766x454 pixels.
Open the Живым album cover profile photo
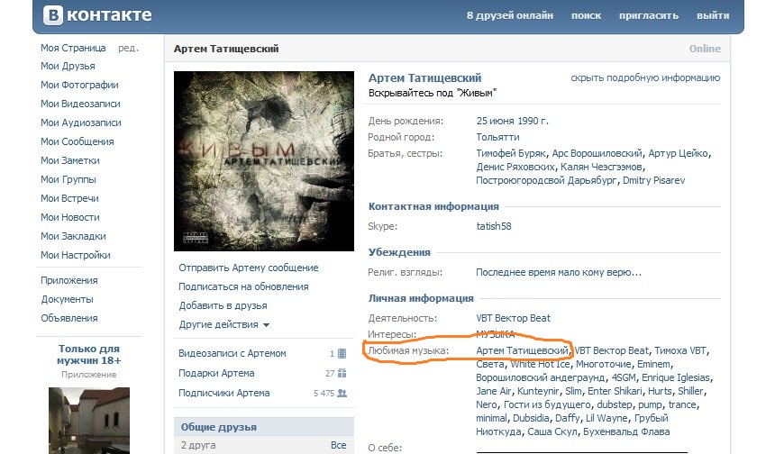tap(264, 161)
